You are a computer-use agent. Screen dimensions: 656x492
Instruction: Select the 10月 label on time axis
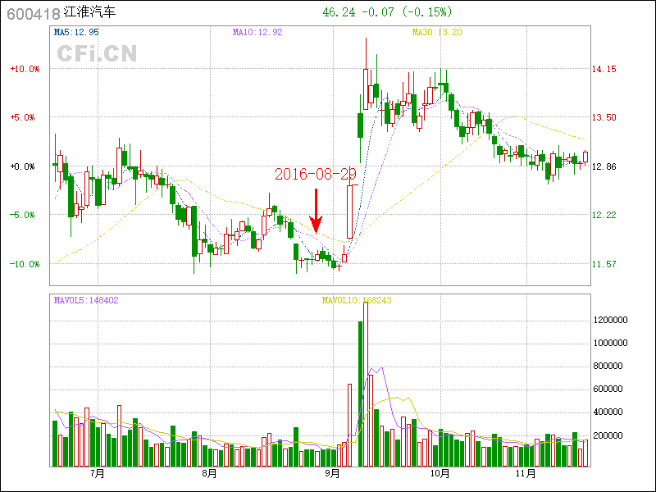440,473
